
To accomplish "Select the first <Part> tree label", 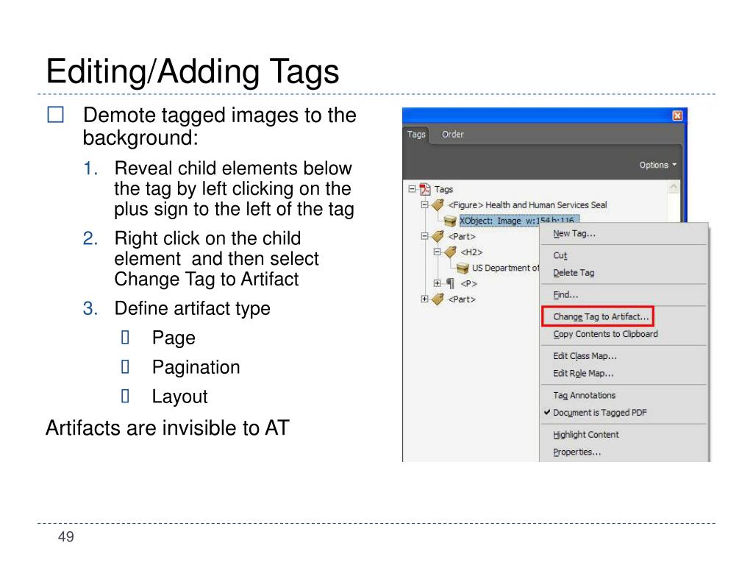I will click(x=462, y=236).
